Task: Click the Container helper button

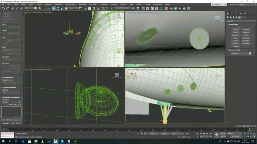Action: click(245, 30)
